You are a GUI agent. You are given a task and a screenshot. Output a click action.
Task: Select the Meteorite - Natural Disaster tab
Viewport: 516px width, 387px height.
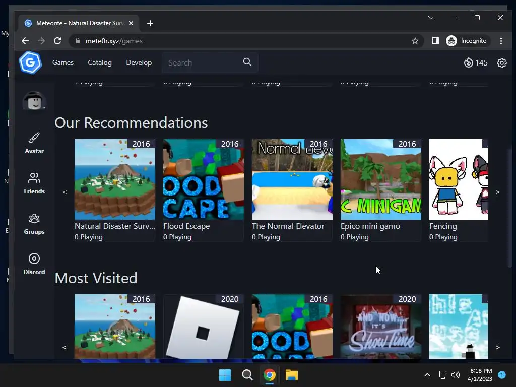coord(79,23)
